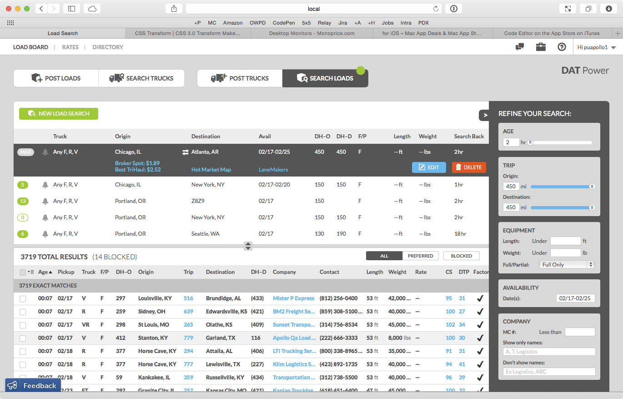Click the Safari sidebar toggle icon
This screenshot has height=399, width=623.
click(71, 9)
